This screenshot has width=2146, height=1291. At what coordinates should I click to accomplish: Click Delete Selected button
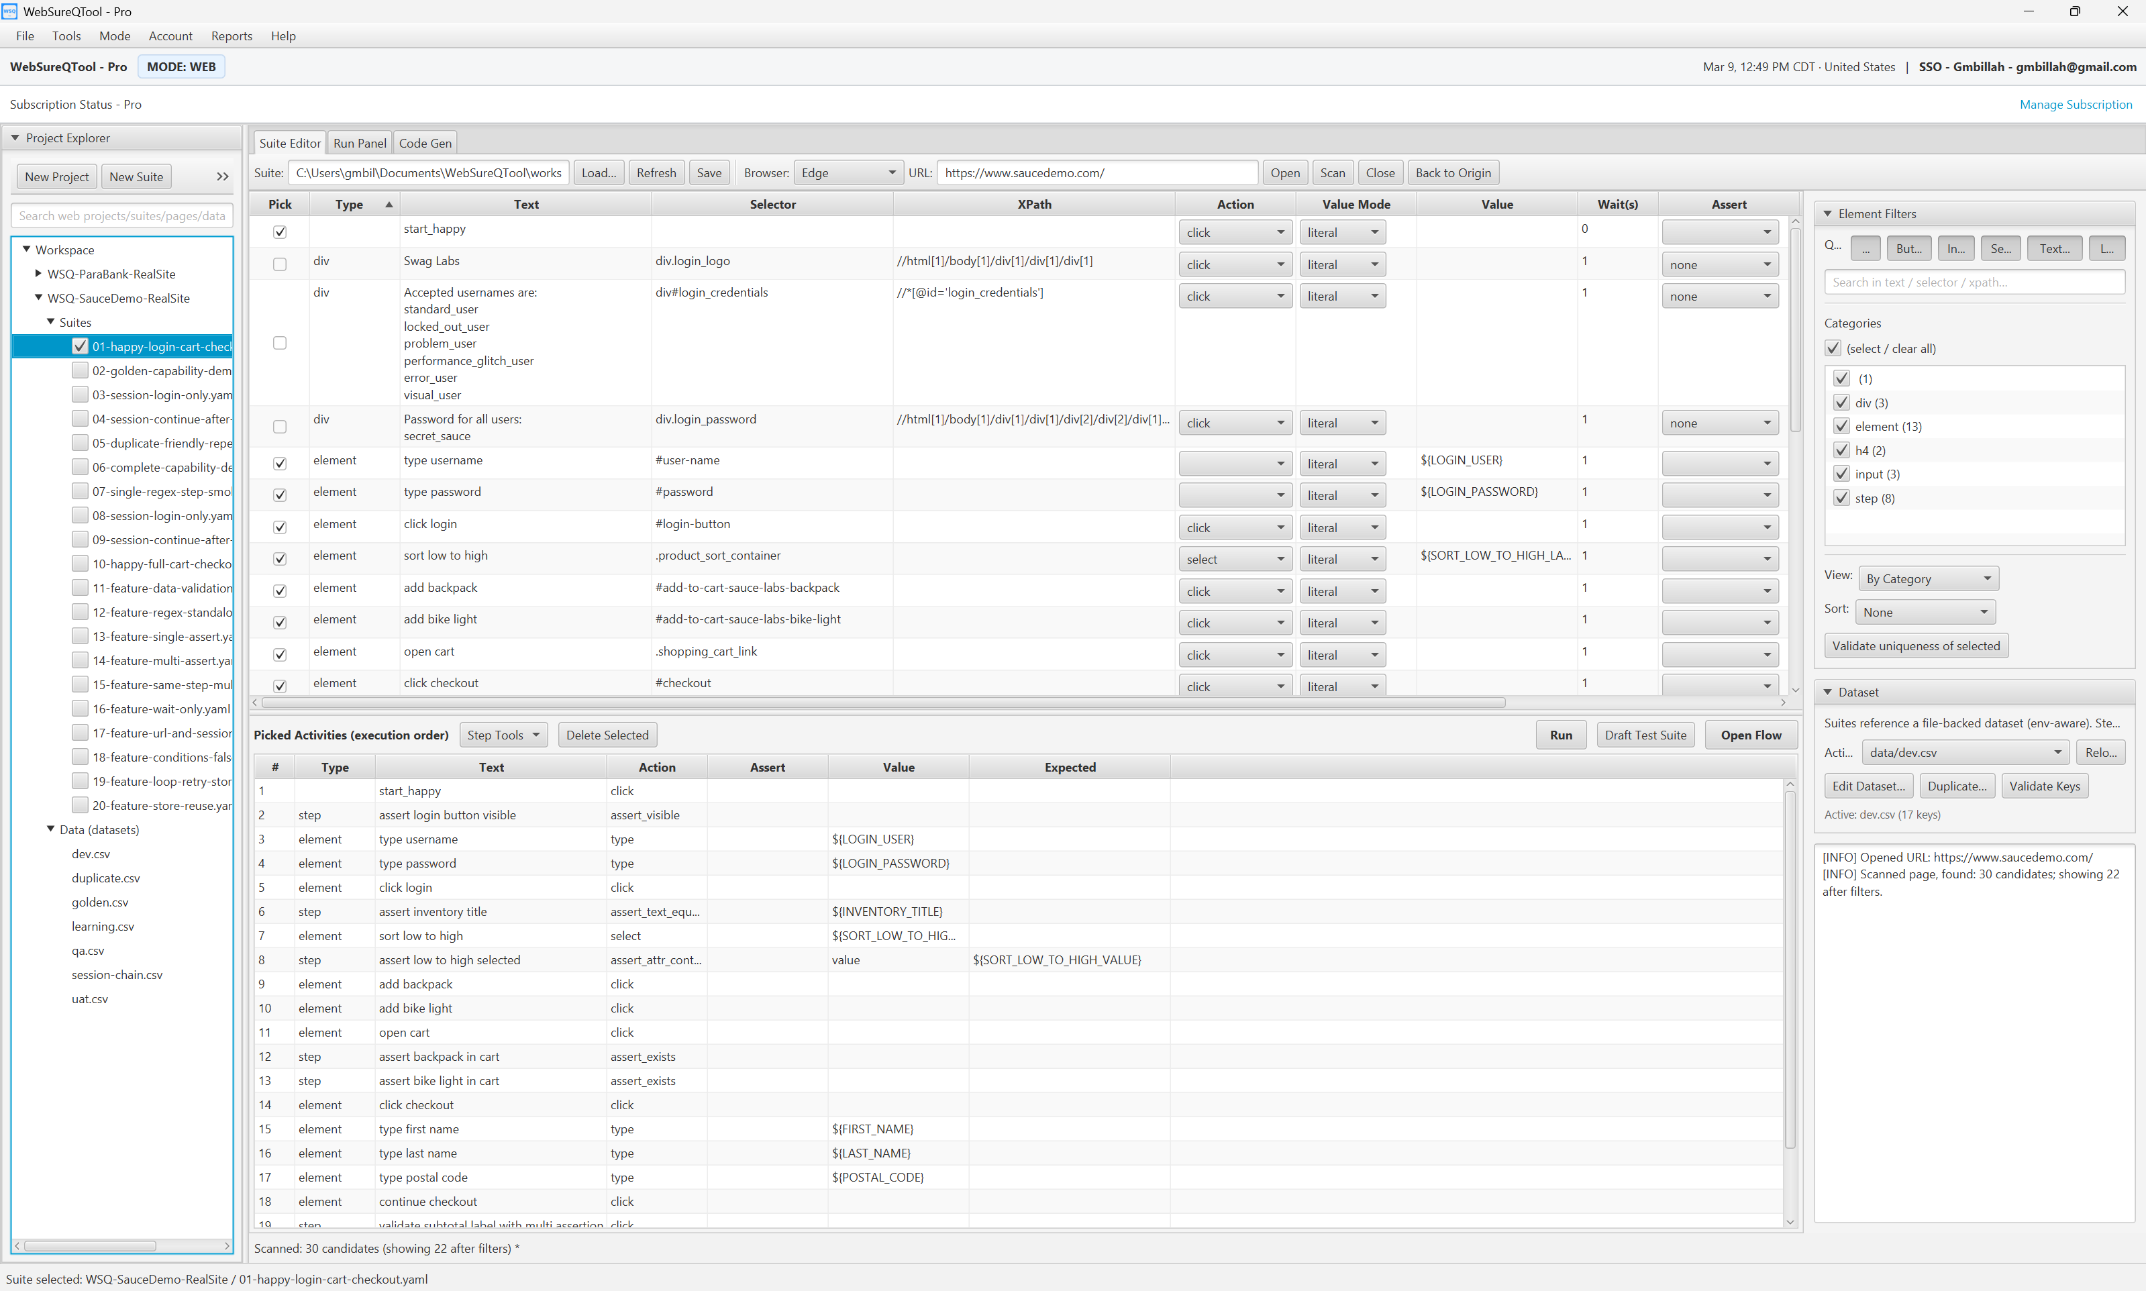click(607, 735)
